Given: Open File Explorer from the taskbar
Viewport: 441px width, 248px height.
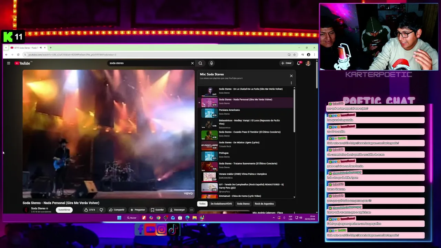Looking at the screenshot, I should (194, 218).
